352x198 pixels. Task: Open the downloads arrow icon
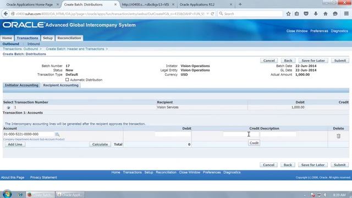(316, 14)
